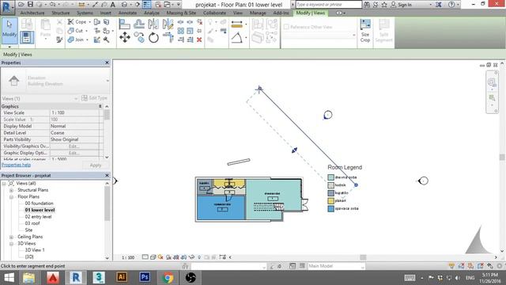Click the plakari yellow swatch in legend
The image size is (506, 285).
(330, 200)
